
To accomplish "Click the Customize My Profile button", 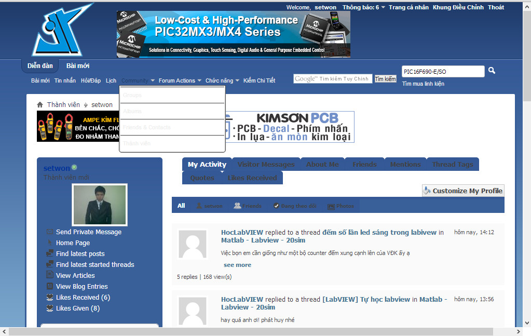I will click(x=463, y=191).
